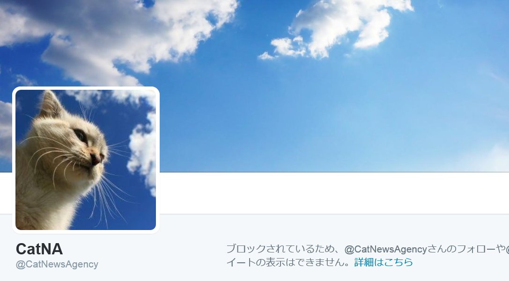The height and width of the screenshot is (281, 509).
Task: Open the cat profile picture
Action: point(86,160)
